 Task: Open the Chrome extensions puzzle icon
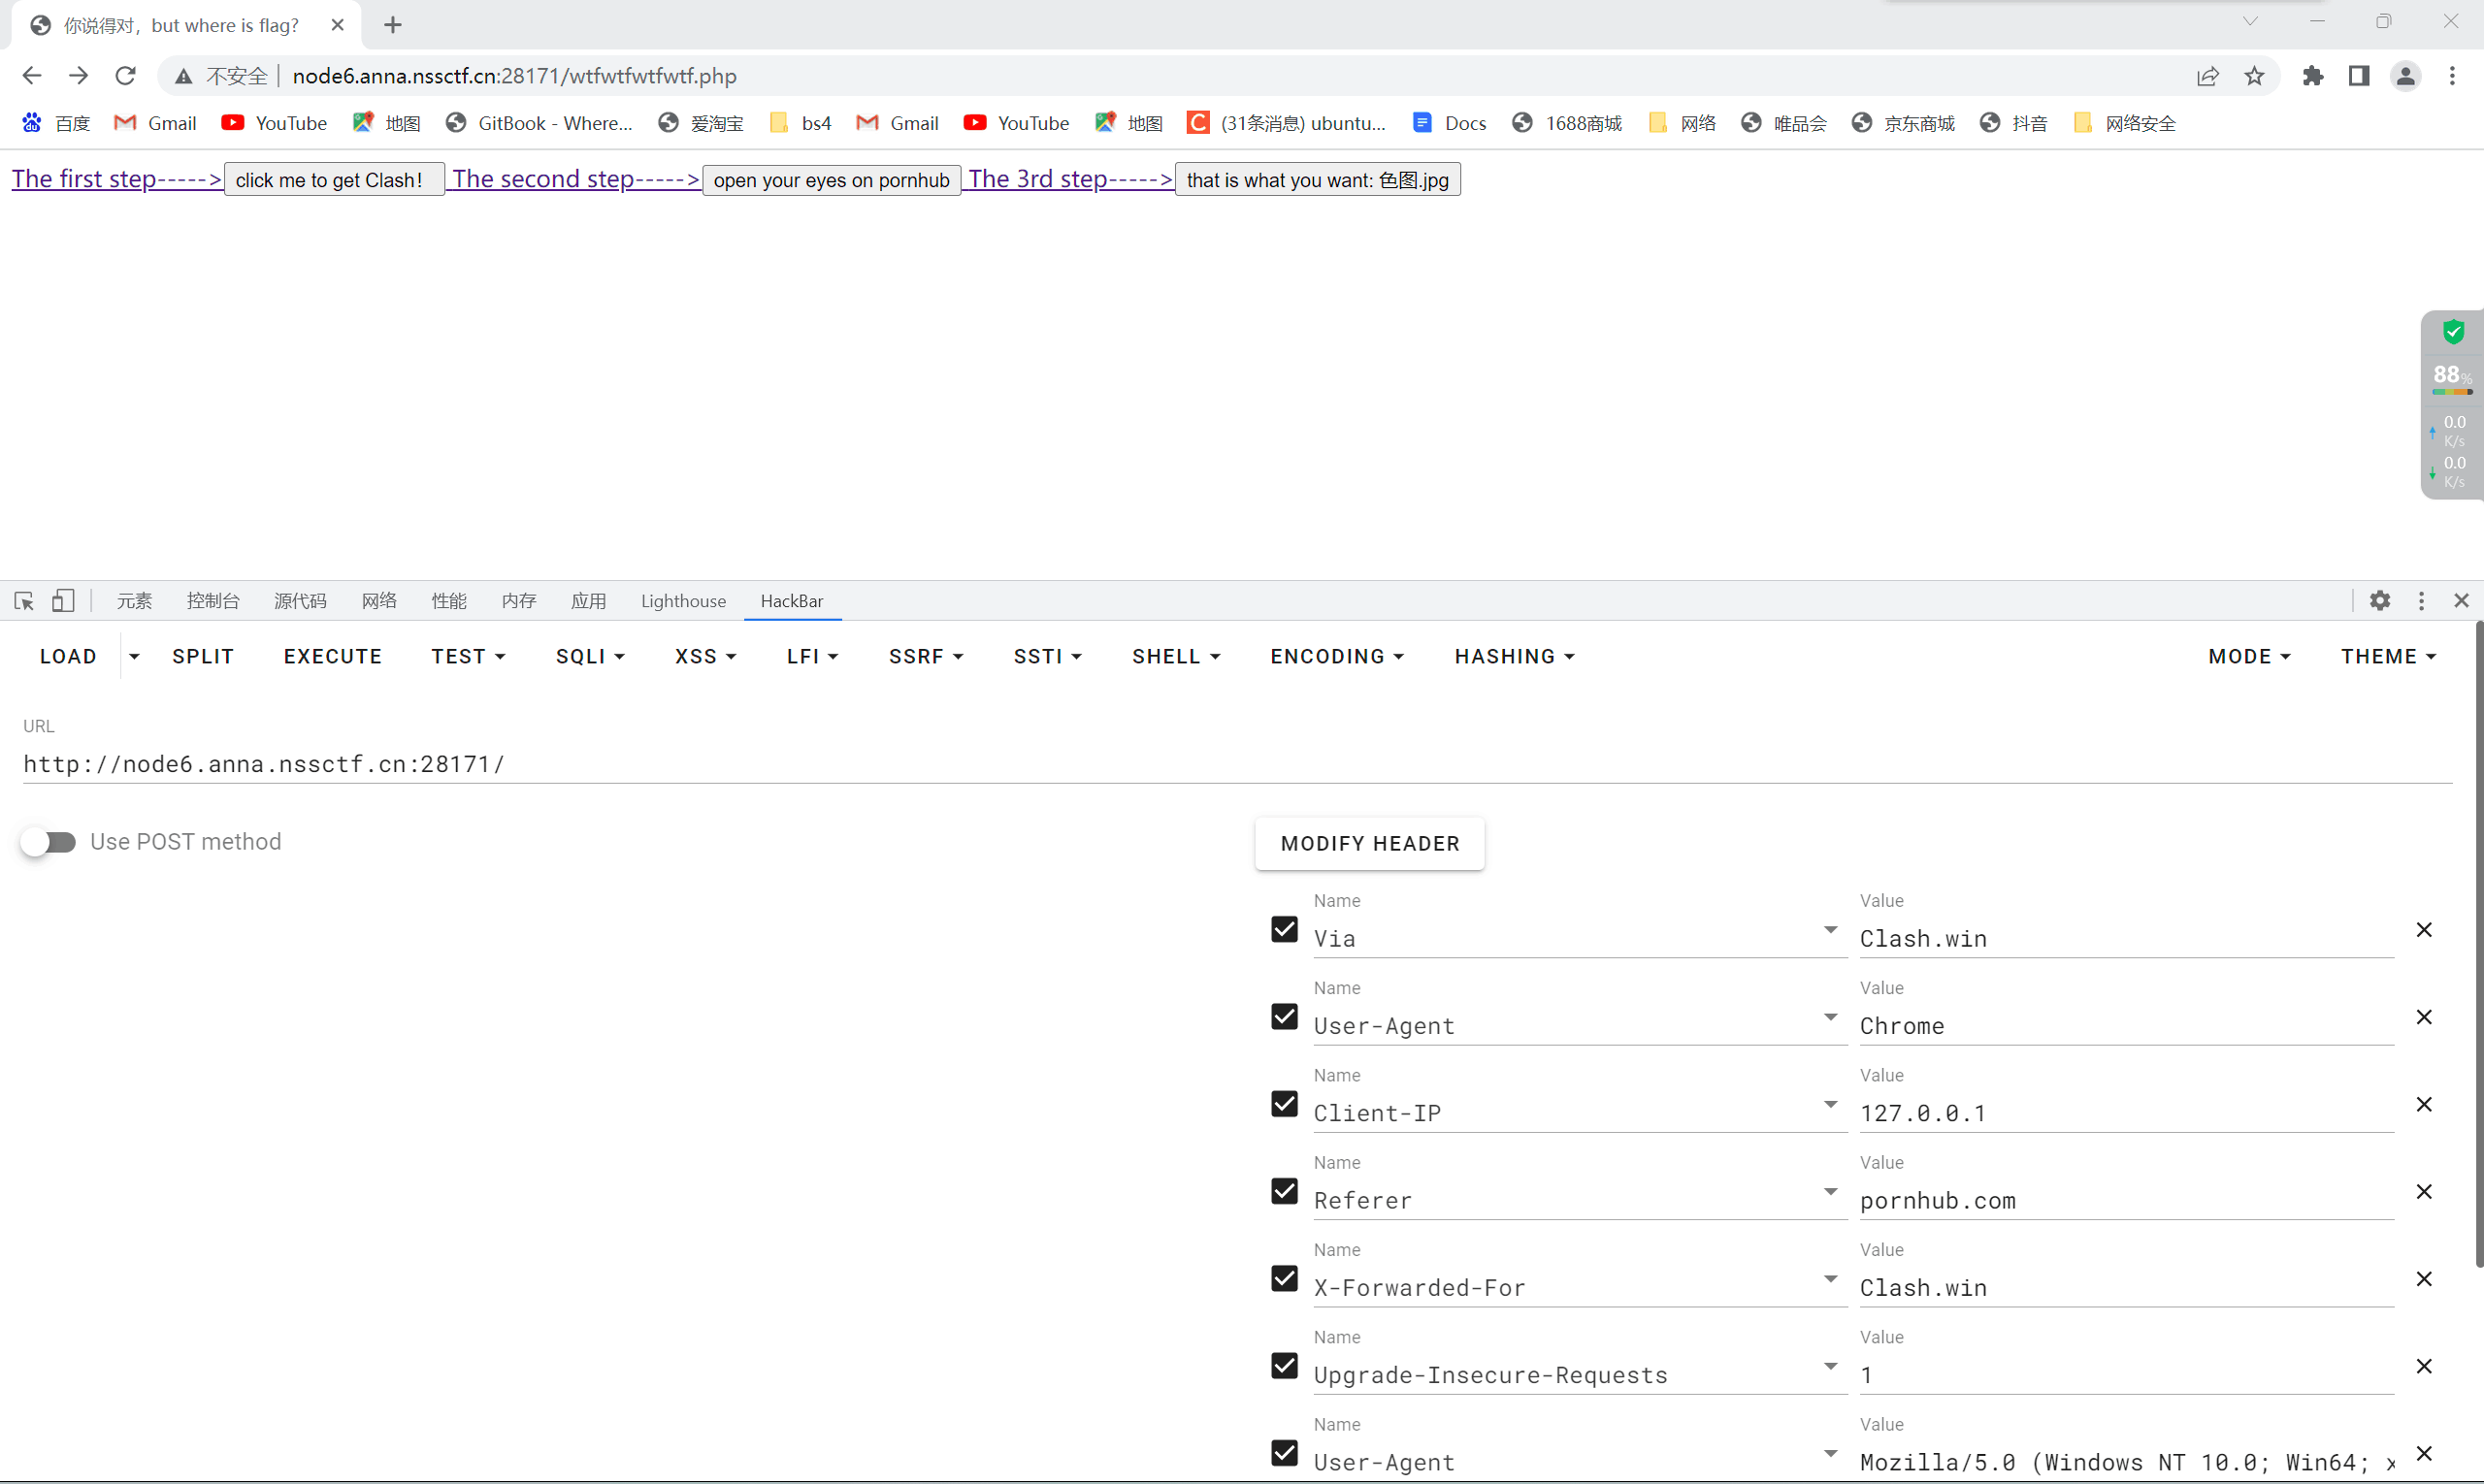(x=2313, y=76)
